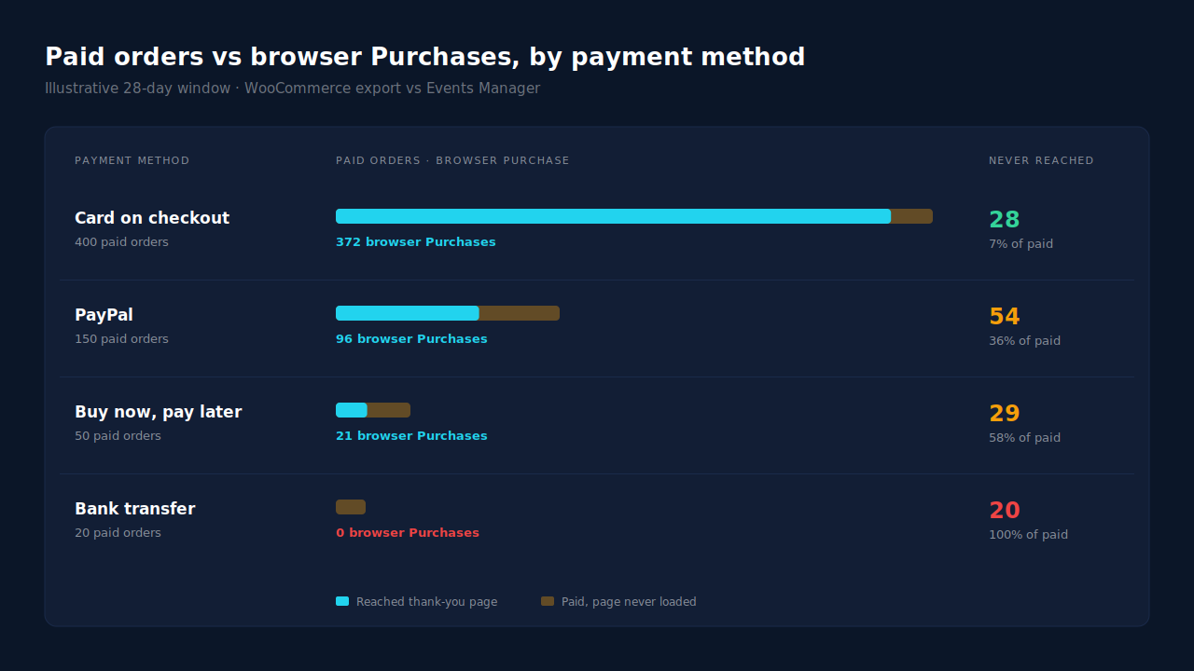The image size is (1194, 671).
Task: Click the orange '29' never-reached value
Action: pyautogui.click(x=1005, y=414)
